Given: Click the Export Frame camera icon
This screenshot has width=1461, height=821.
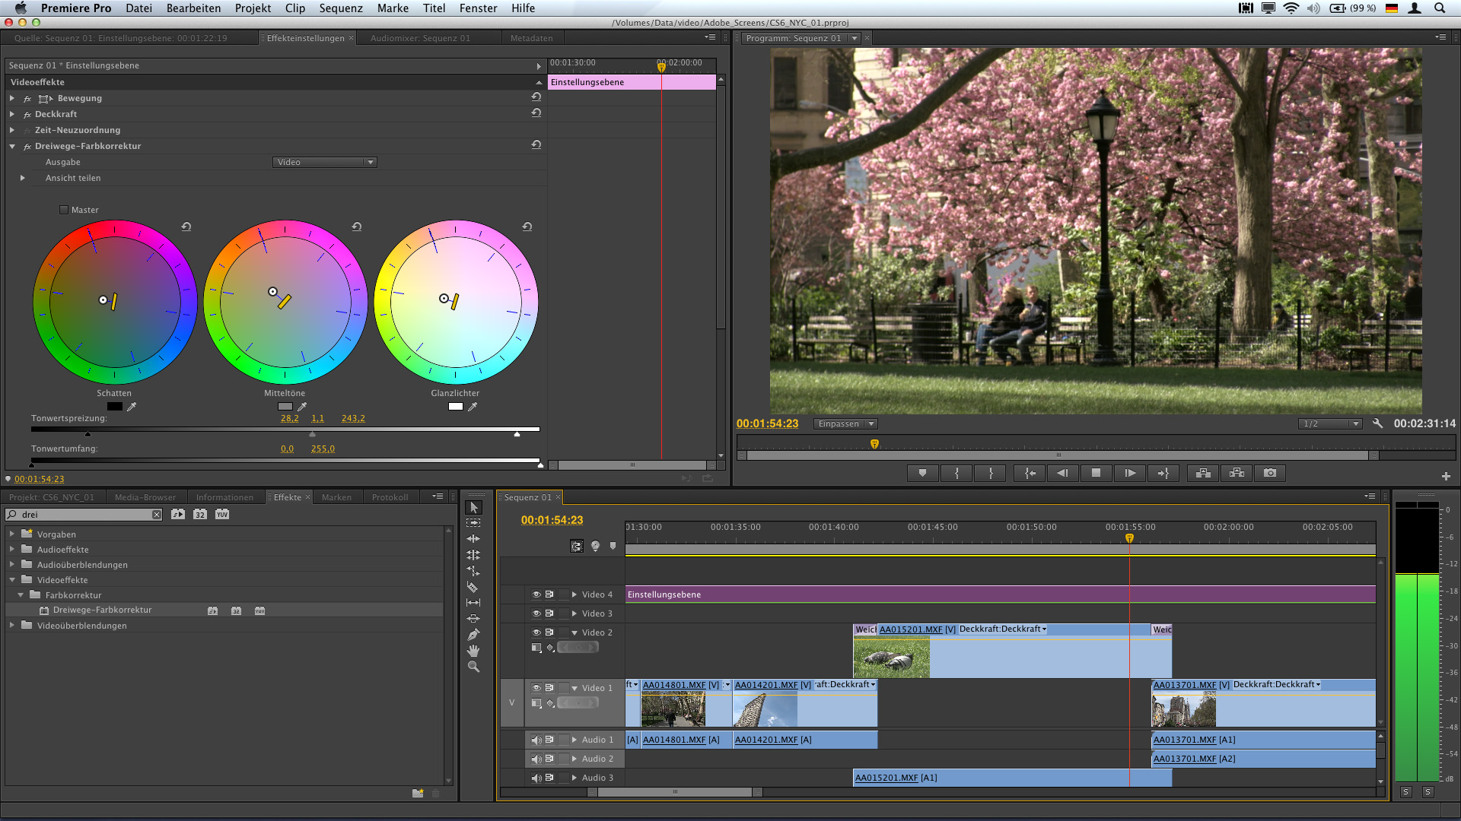Looking at the screenshot, I should pyautogui.click(x=1269, y=473).
